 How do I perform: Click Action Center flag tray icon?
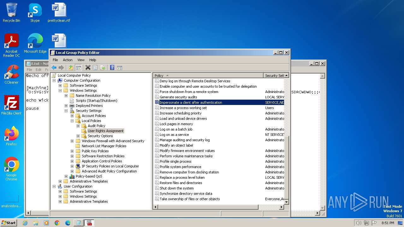374,223
